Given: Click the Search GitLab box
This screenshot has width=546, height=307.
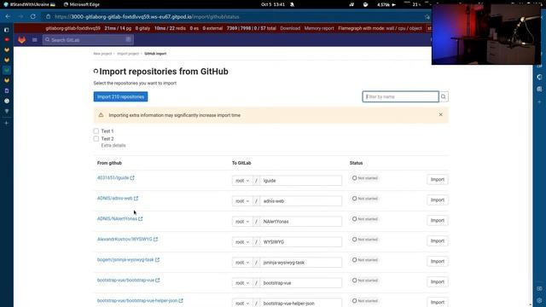Looking at the screenshot, I should [x=88, y=40].
